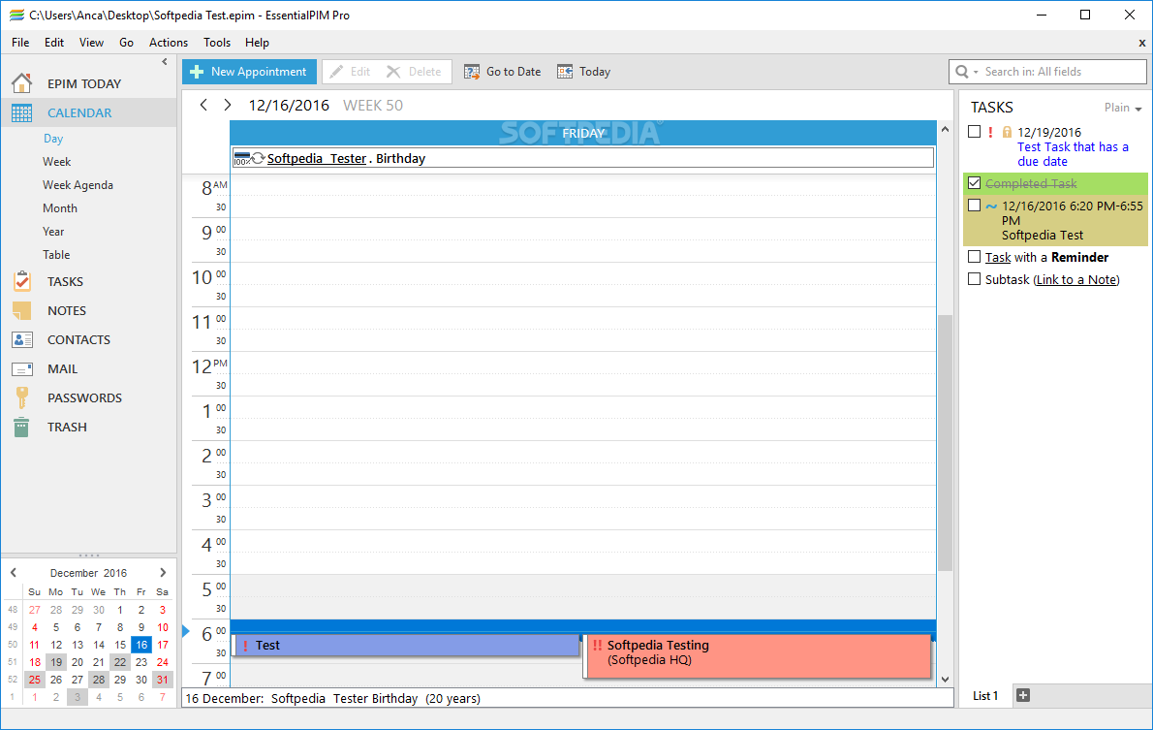
Task: Click the calendar vertical scrollbar thumb
Action: click(x=945, y=442)
